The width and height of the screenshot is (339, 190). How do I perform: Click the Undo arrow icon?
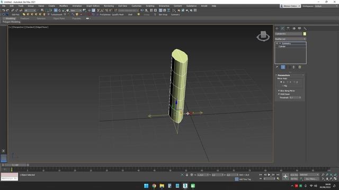click(x=4, y=11)
